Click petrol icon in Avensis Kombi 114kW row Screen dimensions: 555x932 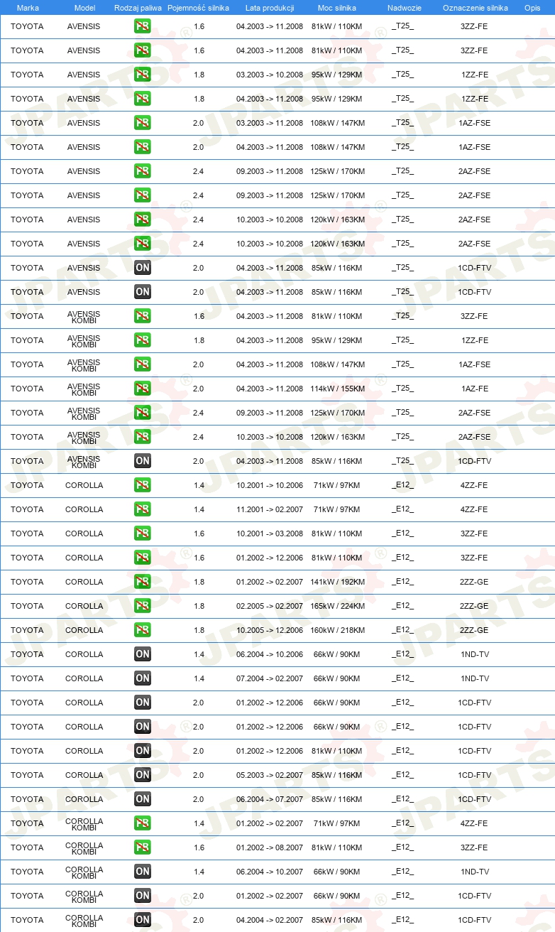pyautogui.click(x=143, y=389)
